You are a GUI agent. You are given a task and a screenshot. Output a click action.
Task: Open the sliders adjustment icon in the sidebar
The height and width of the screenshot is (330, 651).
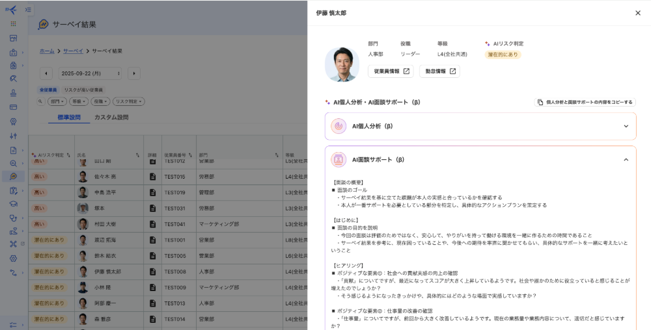click(x=13, y=136)
